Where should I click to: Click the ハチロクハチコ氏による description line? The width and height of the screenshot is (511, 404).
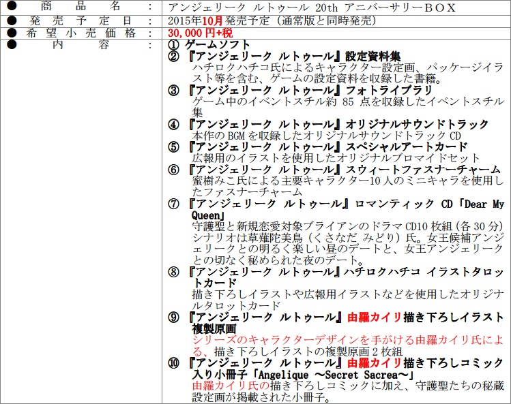pyautogui.click(x=348, y=67)
